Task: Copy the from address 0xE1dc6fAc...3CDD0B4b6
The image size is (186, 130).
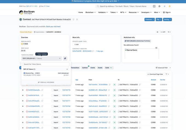Action: [110, 85]
